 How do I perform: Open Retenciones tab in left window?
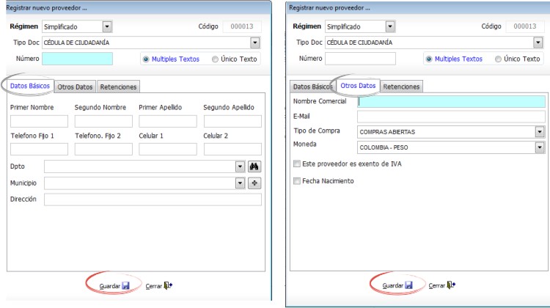tap(118, 87)
